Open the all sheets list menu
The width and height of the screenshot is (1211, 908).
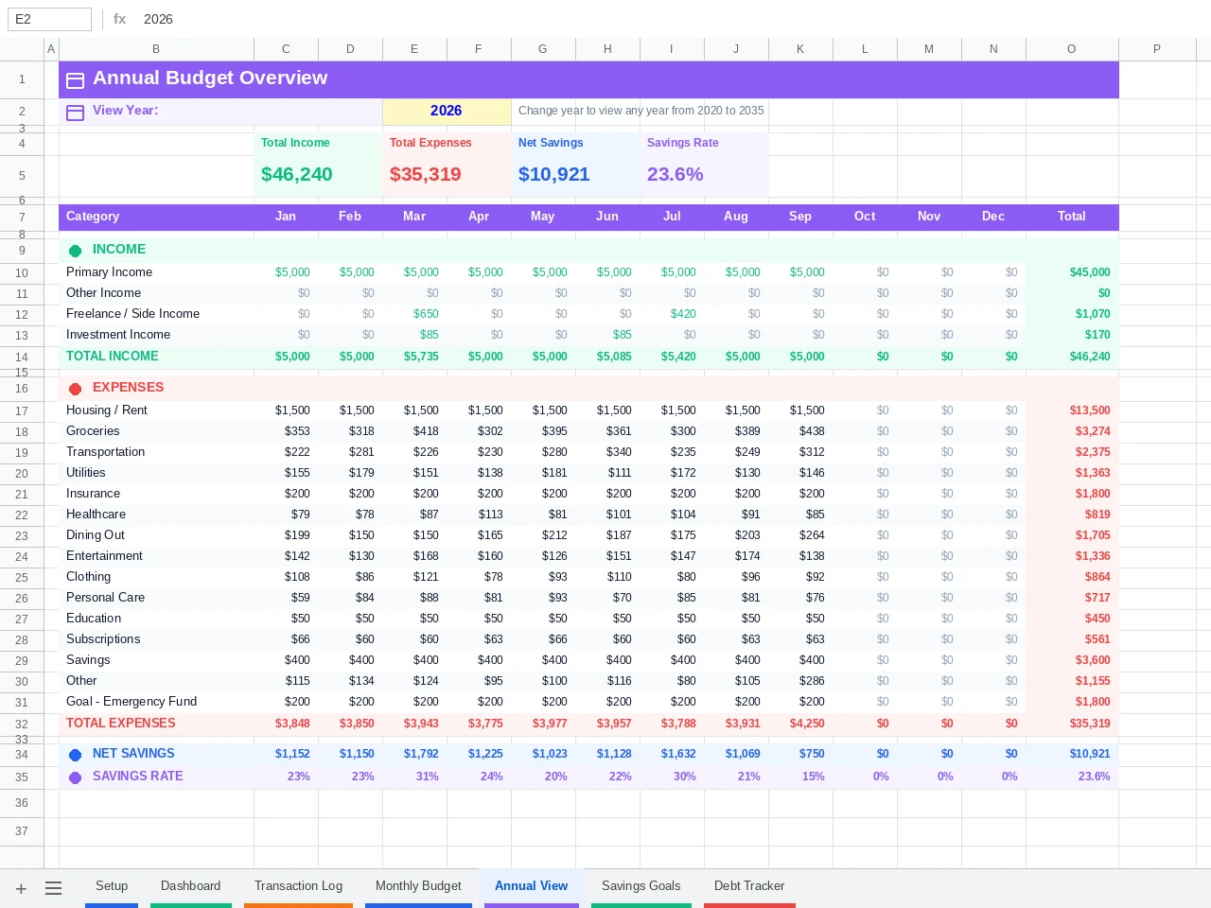click(x=53, y=888)
